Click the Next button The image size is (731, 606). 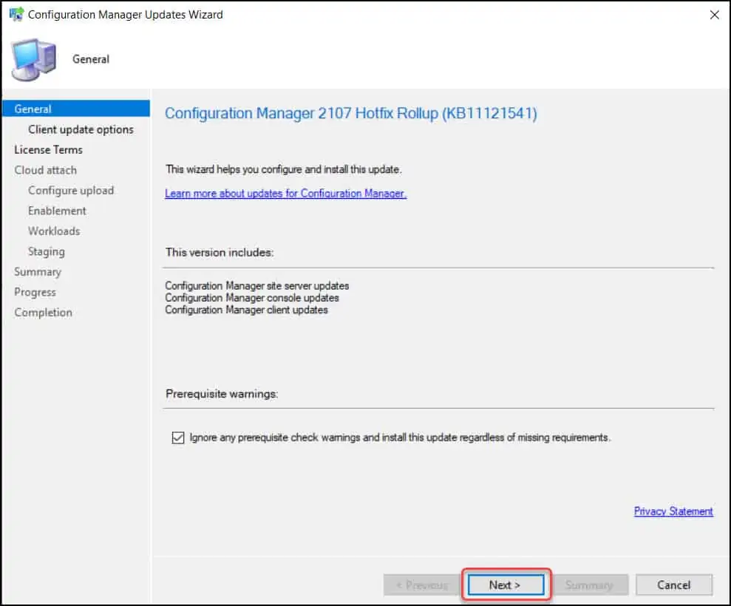pos(506,585)
